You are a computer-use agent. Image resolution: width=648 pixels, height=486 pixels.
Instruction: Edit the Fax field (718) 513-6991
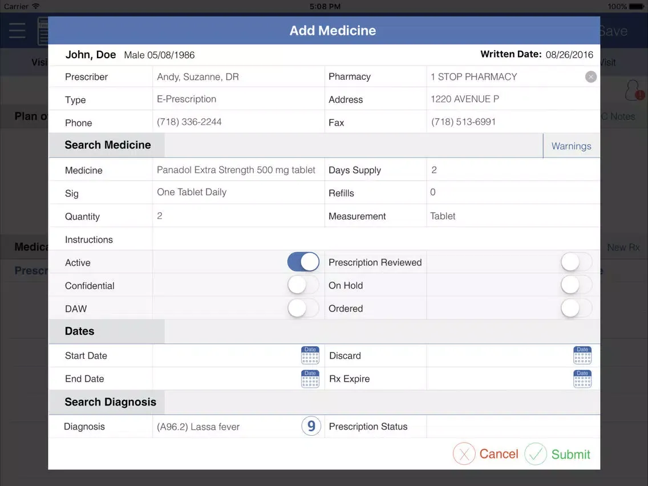click(x=513, y=122)
